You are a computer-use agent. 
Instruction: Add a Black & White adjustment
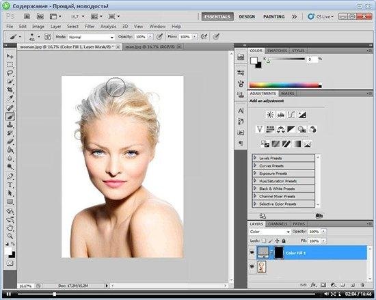coord(291,129)
